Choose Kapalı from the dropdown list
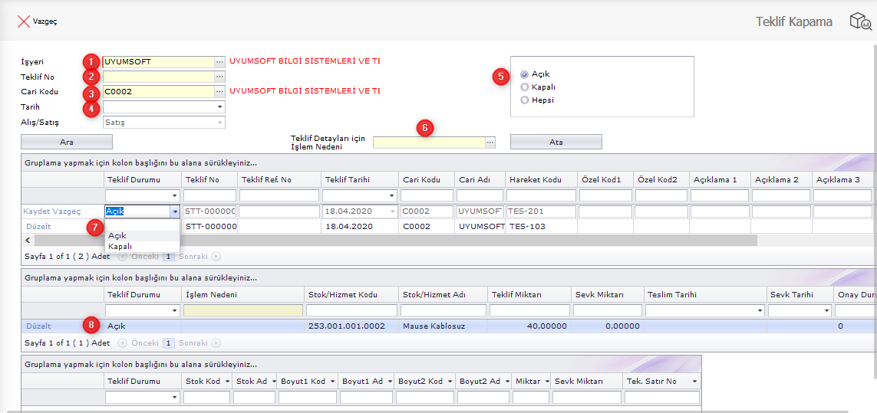 coord(143,246)
